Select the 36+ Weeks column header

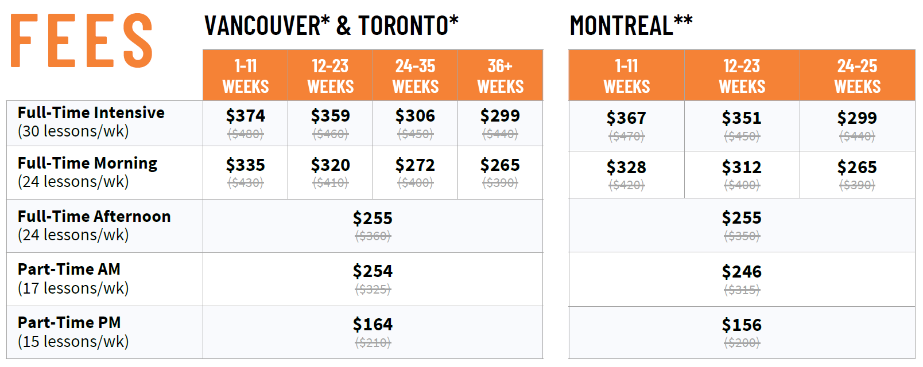click(500, 76)
